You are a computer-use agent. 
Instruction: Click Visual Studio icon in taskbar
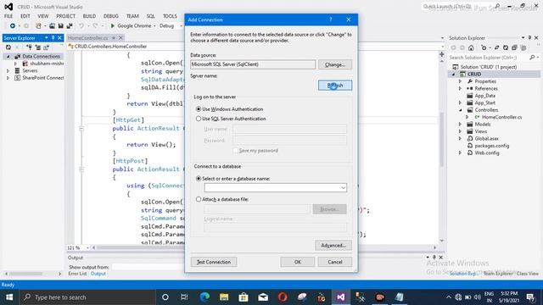pyautogui.click(x=341, y=297)
